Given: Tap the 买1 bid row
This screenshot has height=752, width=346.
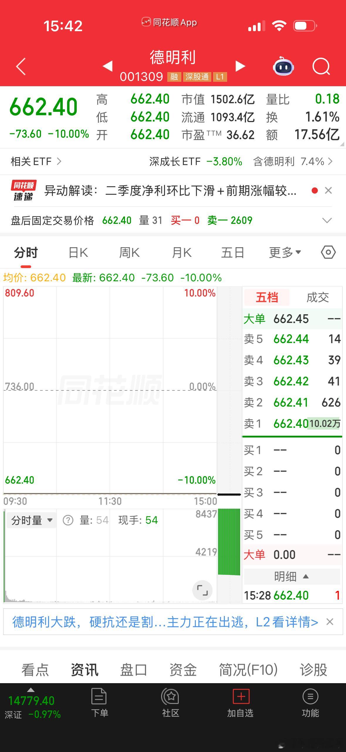Looking at the screenshot, I should coord(292,450).
